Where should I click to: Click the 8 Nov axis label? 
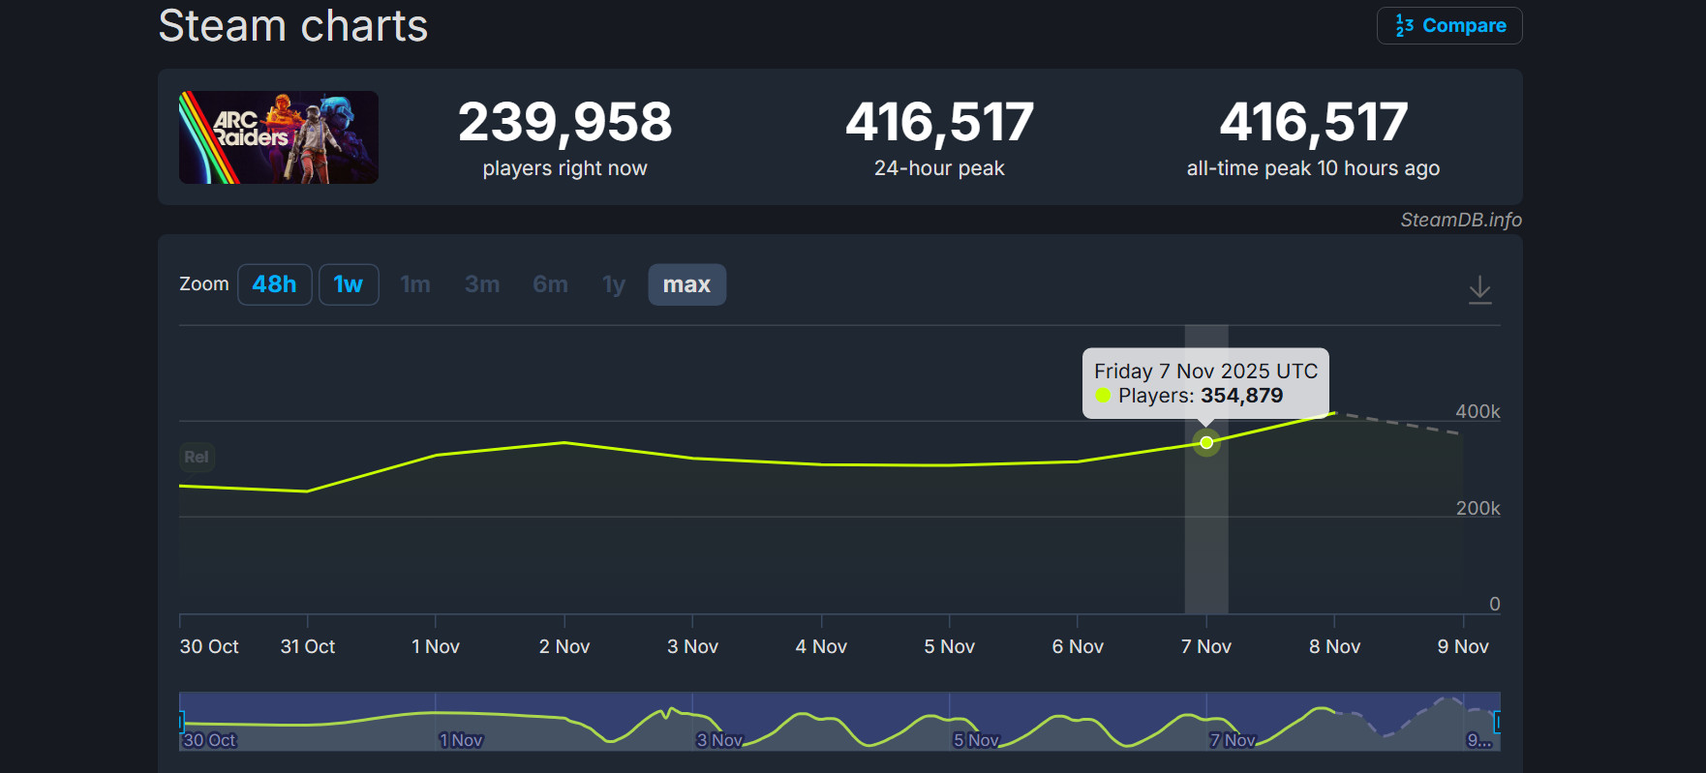coord(1335,646)
